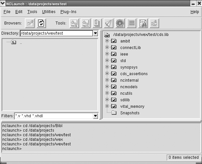Viewport: 202px width, 164px height.
Task: Select the 'ncmodels' library name
Action: (129, 87)
